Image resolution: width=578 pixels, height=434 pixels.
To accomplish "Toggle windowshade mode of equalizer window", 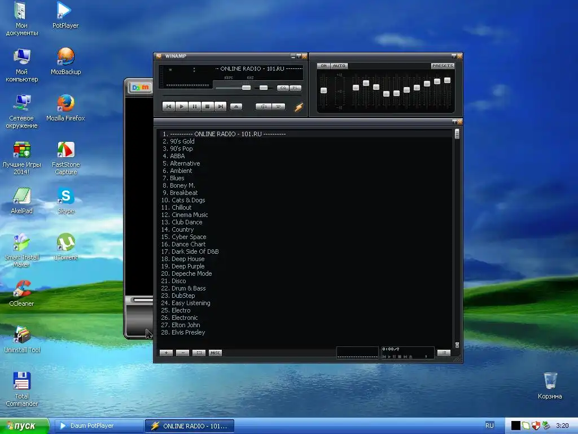I will click(x=454, y=56).
